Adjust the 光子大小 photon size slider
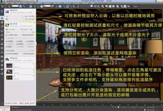The image size is (163, 111). coord(23,32)
